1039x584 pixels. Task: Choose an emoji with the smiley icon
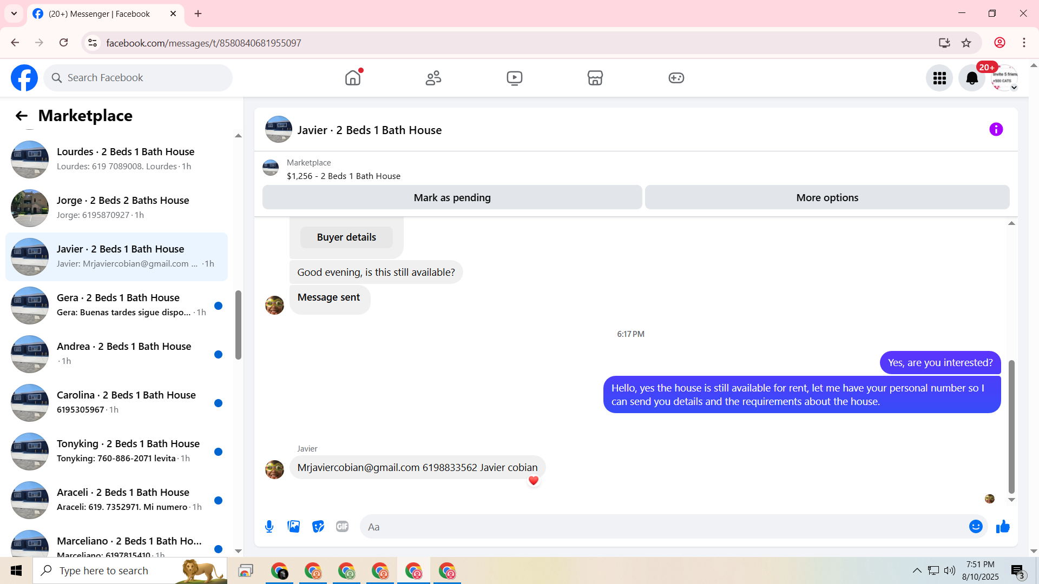click(x=975, y=527)
